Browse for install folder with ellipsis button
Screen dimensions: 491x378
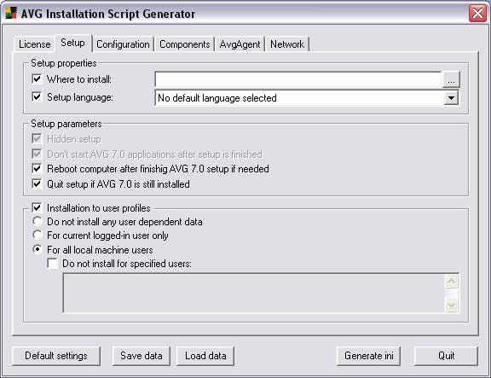[451, 79]
